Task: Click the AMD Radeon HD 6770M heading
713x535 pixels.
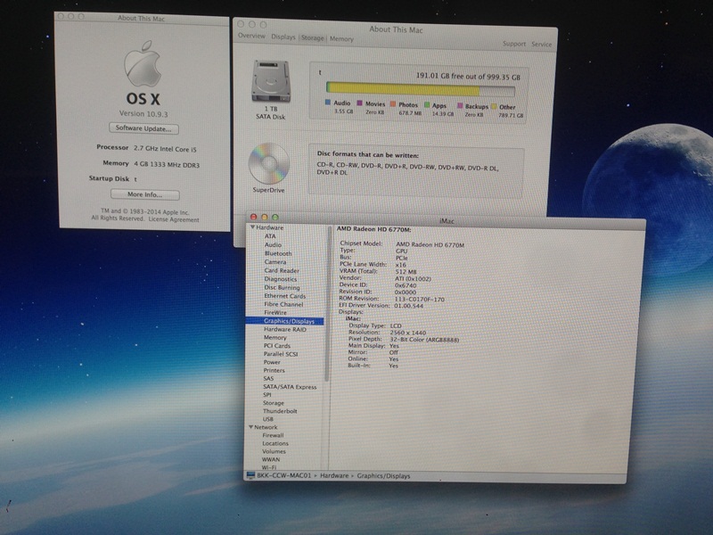Action: click(373, 229)
